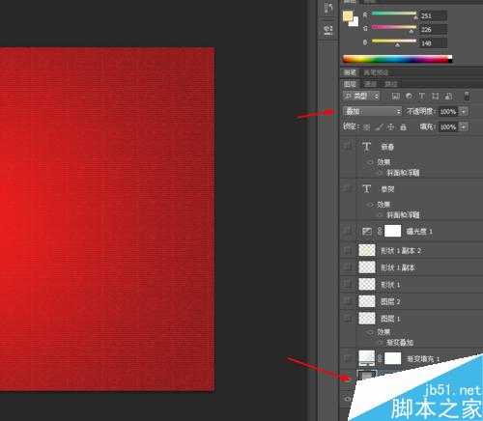Click mask link icon on 曝光度 1 layer
Viewport: 483px width, 421px height.
(x=380, y=231)
